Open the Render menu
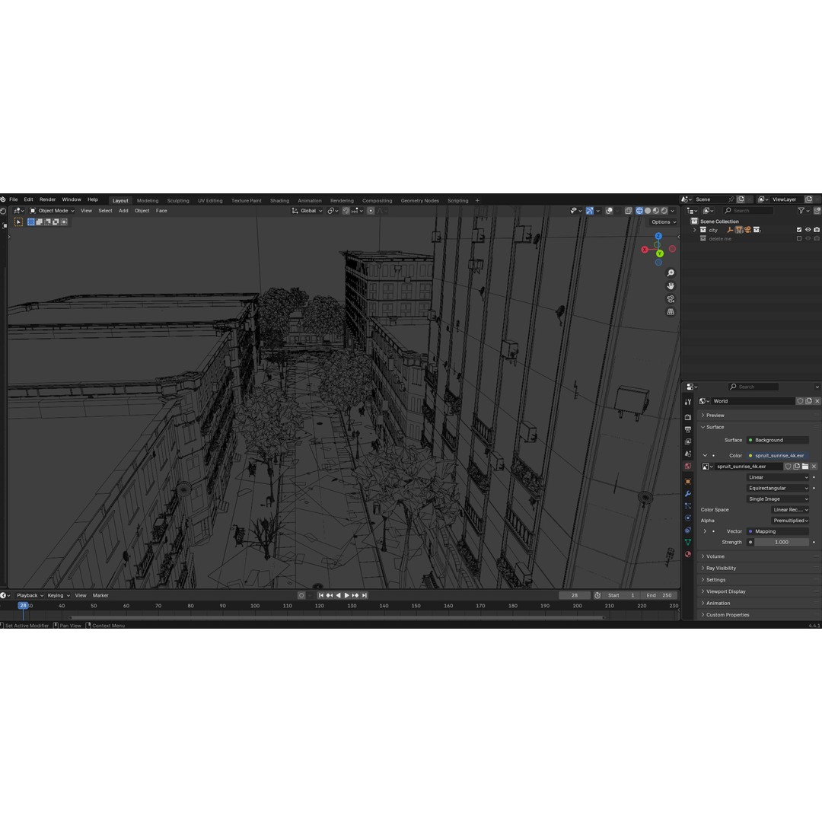822x822 pixels. (47, 199)
